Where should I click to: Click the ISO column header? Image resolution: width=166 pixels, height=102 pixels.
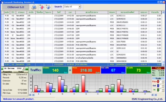(x=13, y=12)
